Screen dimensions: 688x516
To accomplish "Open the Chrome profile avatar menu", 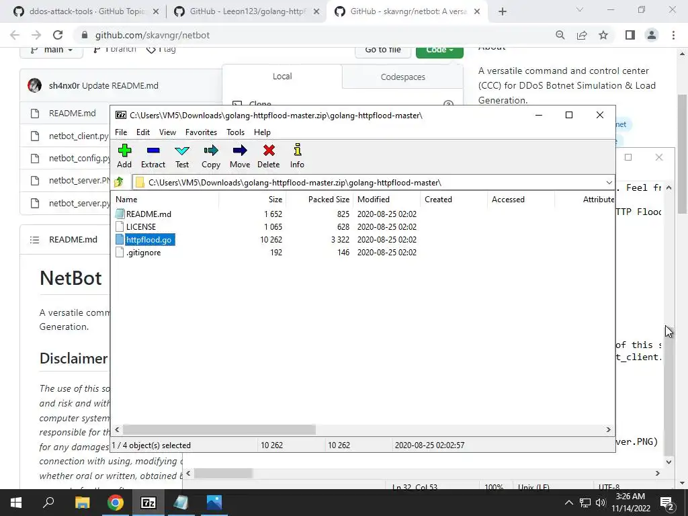I will point(652,35).
